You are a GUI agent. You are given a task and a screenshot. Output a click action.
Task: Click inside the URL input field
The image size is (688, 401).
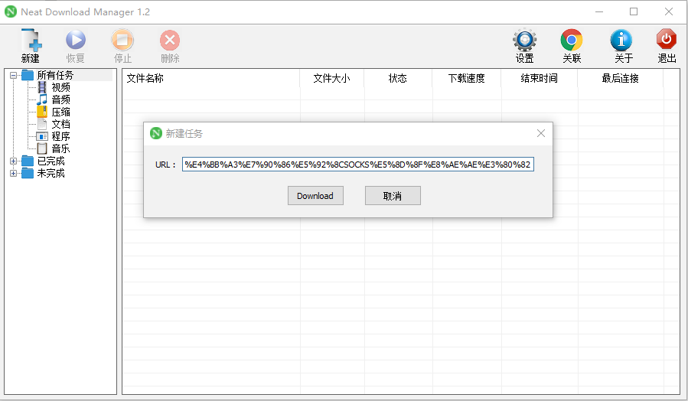coord(357,165)
